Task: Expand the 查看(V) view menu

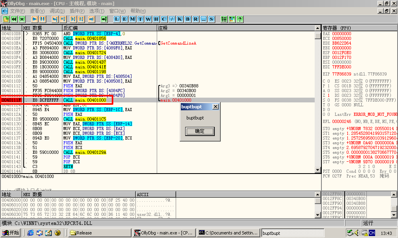Action: pos(37,11)
